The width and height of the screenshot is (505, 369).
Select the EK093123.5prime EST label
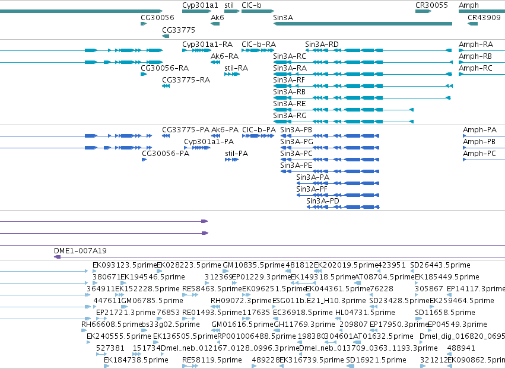(x=125, y=265)
